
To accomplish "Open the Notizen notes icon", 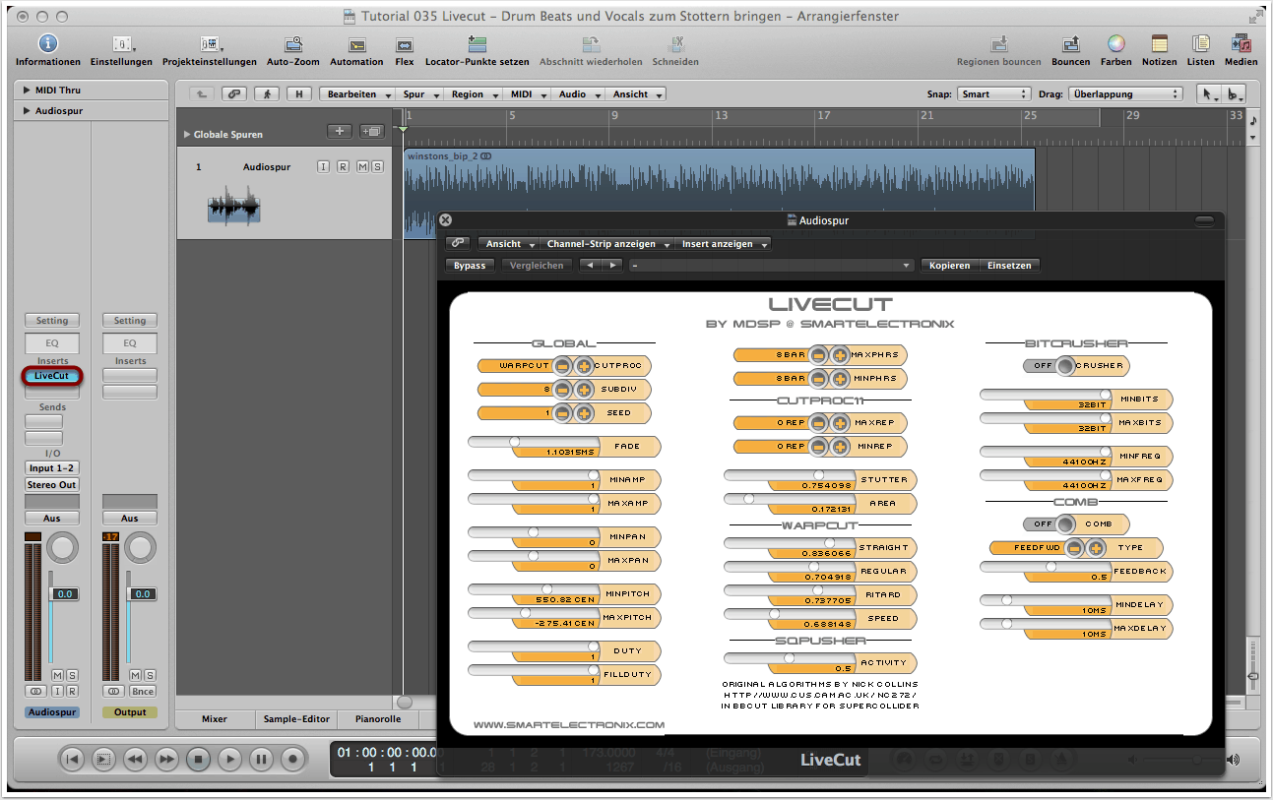I will [x=1159, y=44].
